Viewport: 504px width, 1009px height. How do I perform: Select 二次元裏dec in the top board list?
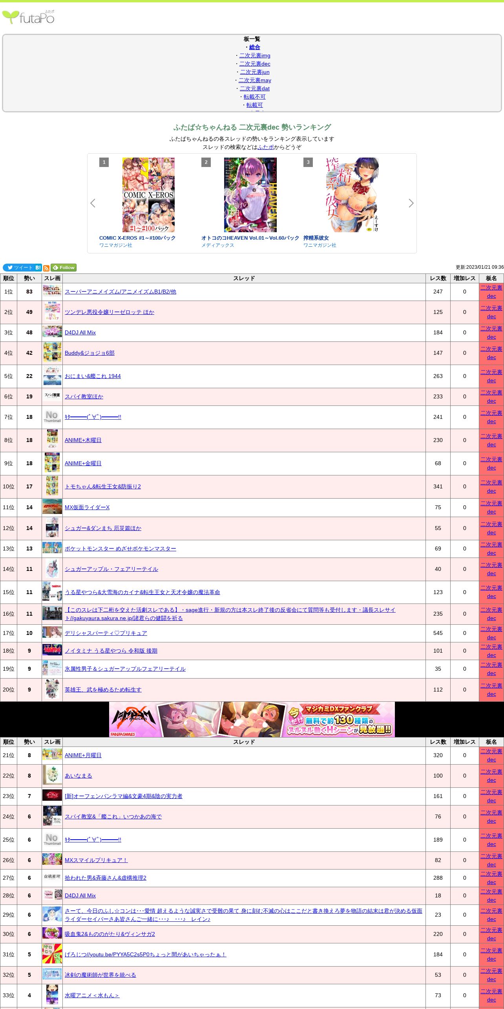(x=255, y=64)
